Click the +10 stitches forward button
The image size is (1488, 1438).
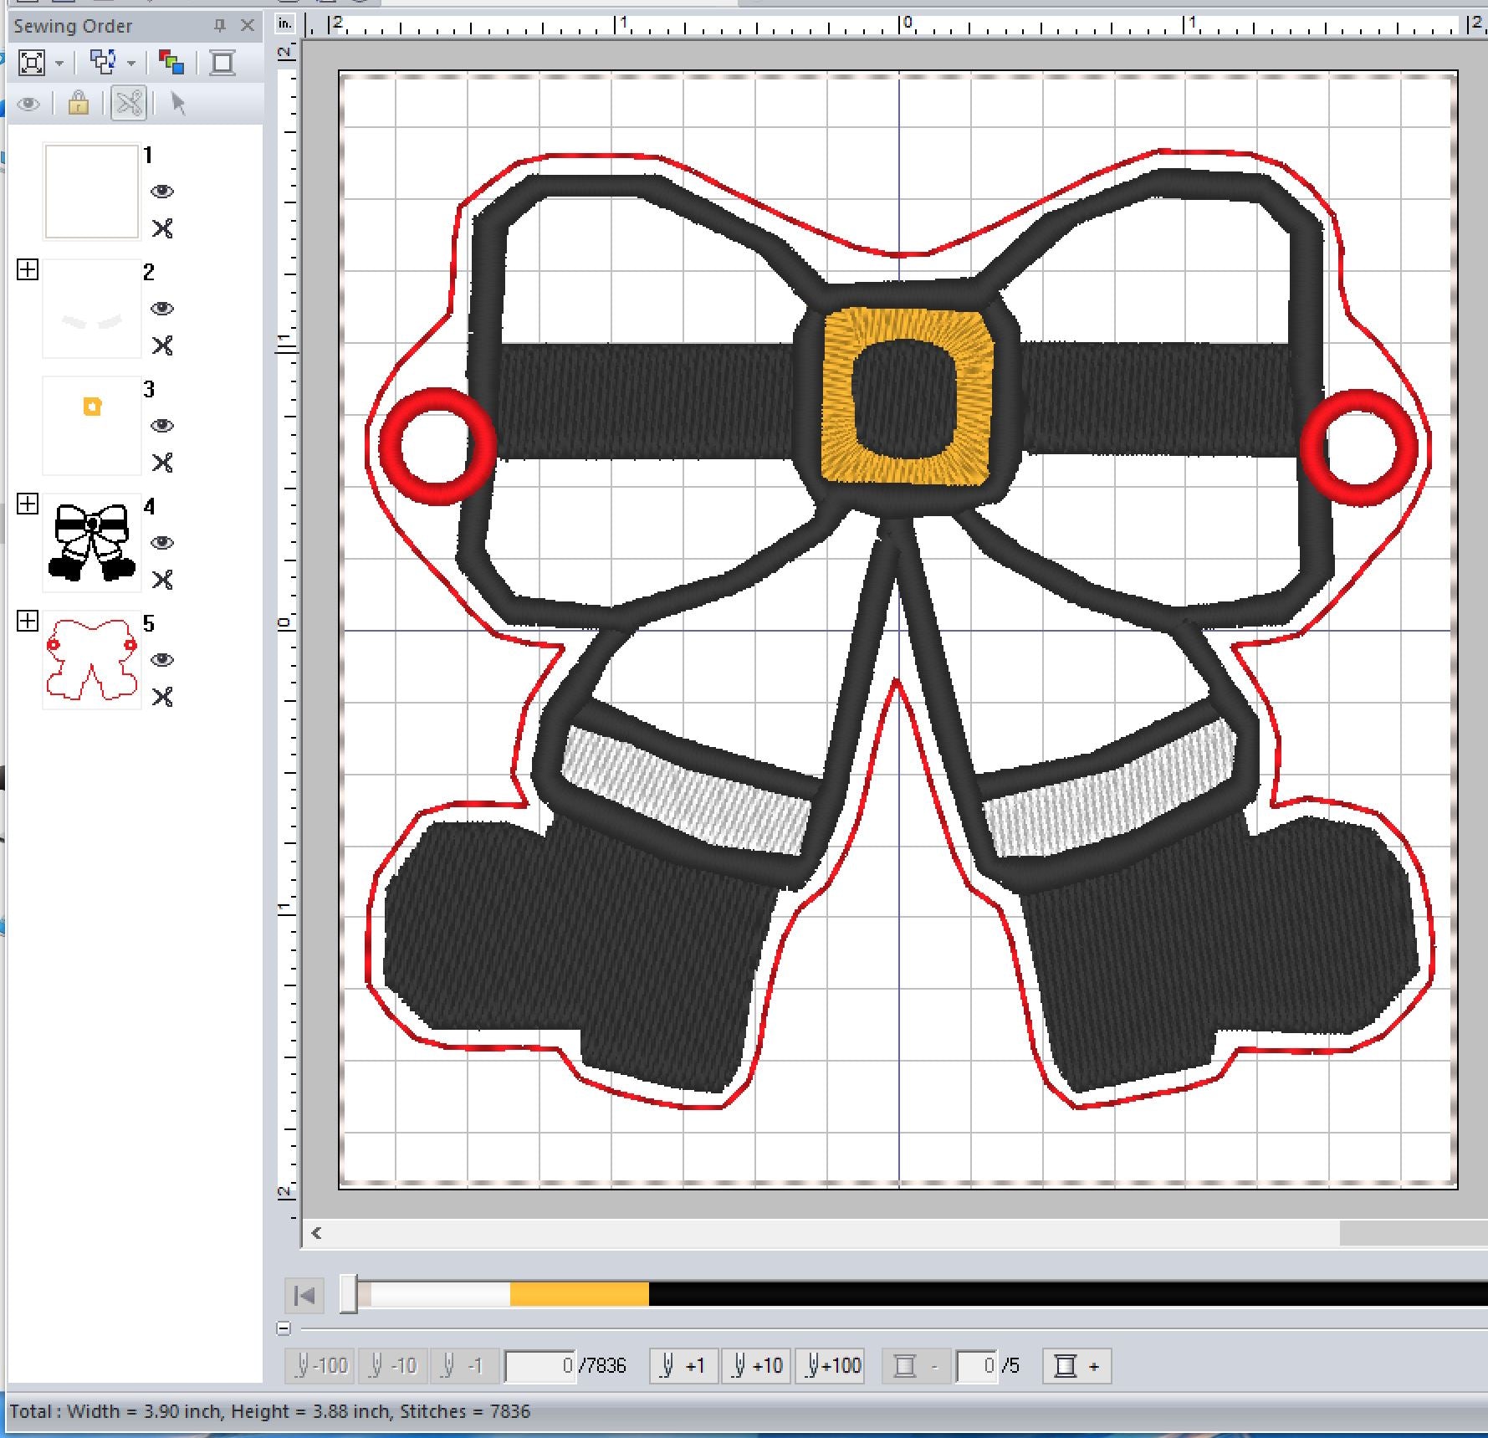pyautogui.click(x=757, y=1366)
